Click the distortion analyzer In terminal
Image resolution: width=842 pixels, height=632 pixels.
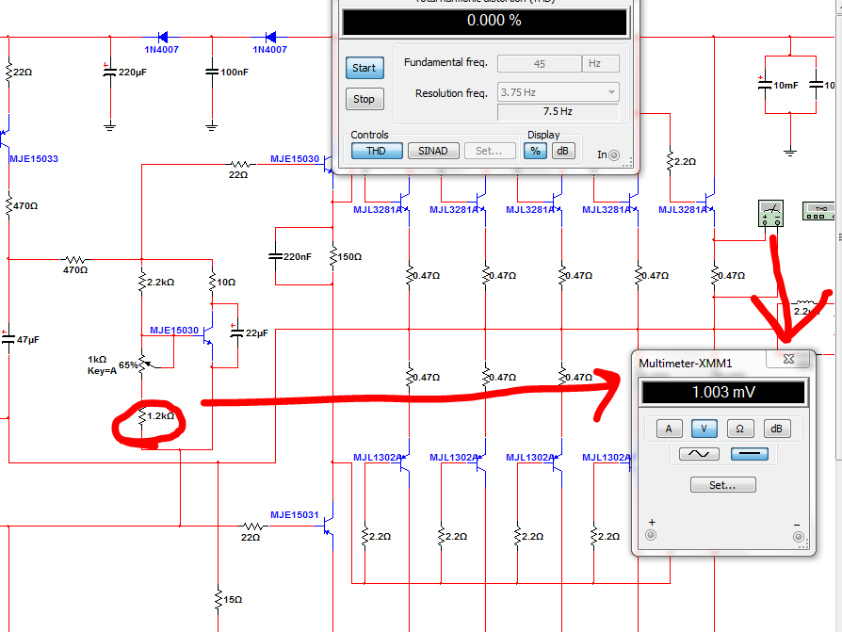614,155
